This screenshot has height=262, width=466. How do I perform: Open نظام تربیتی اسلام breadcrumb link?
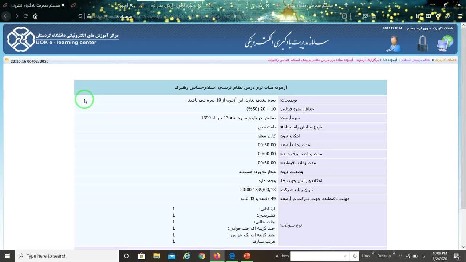(x=415, y=60)
